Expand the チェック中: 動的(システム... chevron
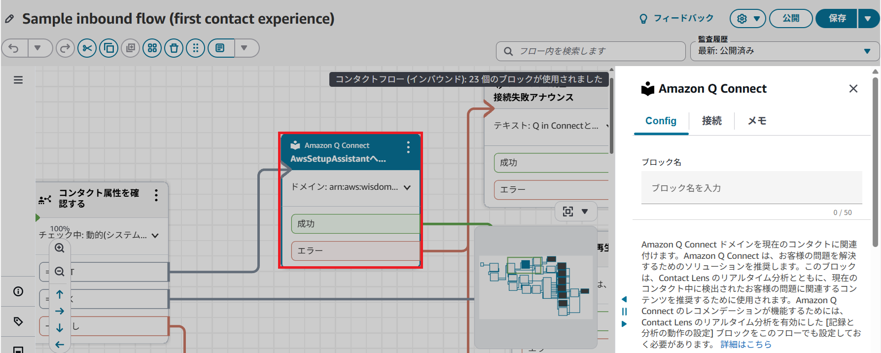This screenshot has width=881, height=353. [155, 236]
